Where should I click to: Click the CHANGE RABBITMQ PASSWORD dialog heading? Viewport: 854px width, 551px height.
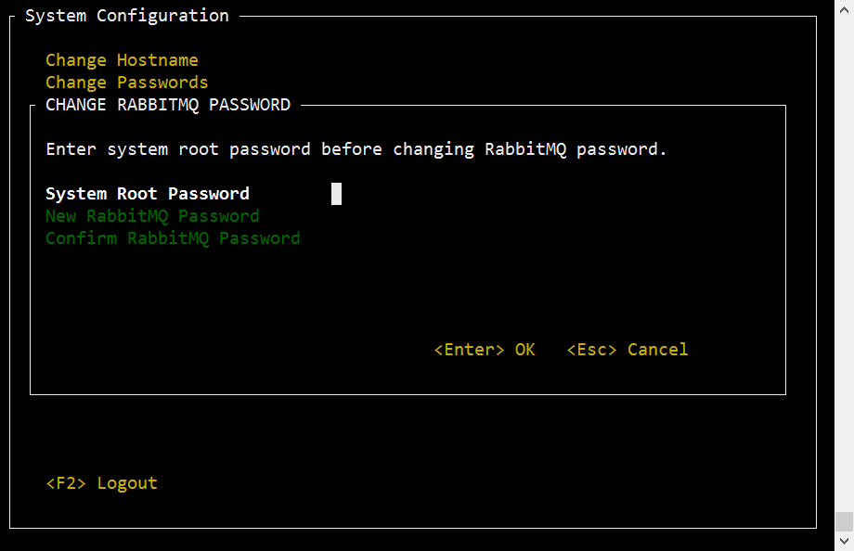coord(168,105)
